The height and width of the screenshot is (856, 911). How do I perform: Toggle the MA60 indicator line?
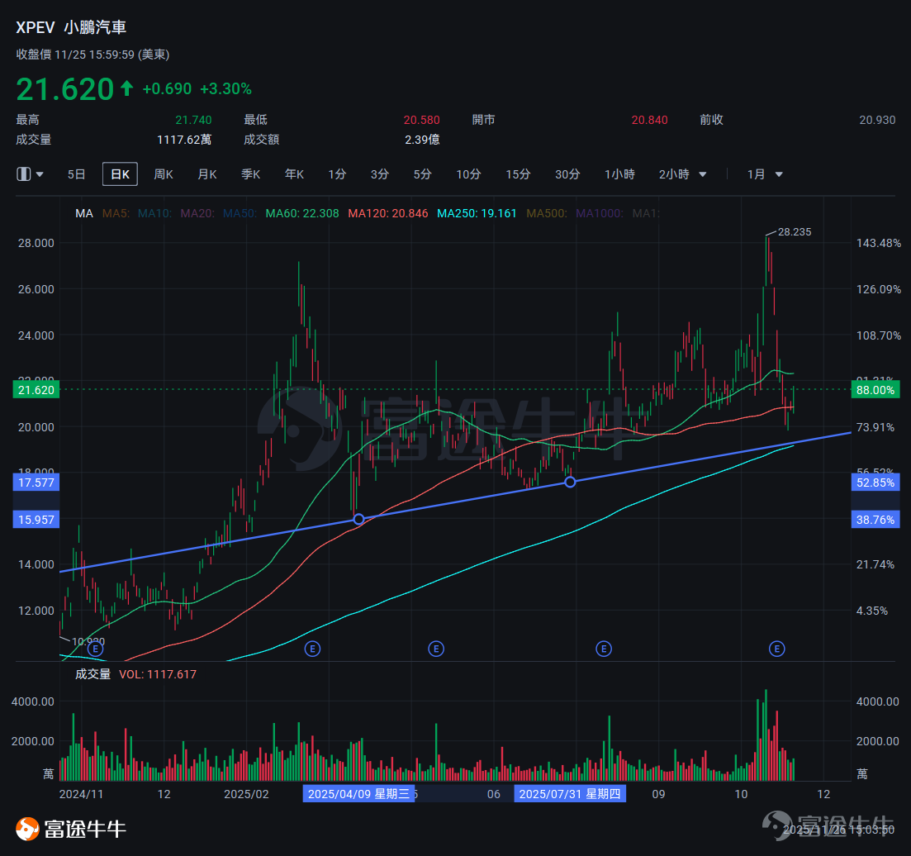pos(301,213)
